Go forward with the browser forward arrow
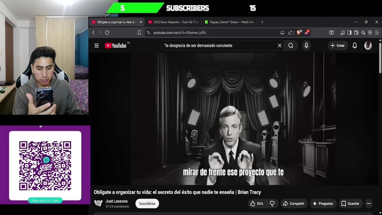 (100, 33)
